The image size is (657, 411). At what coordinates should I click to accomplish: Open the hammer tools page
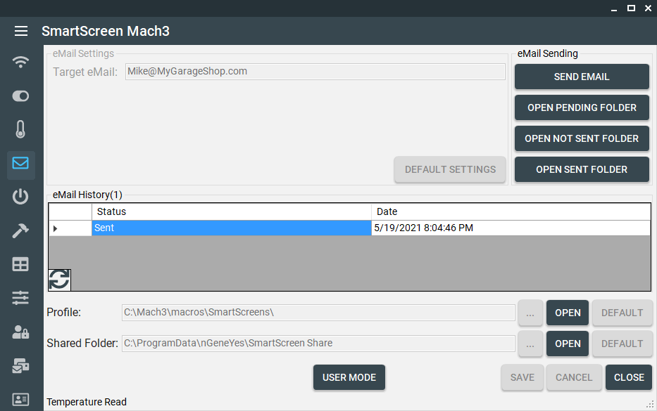coord(21,231)
